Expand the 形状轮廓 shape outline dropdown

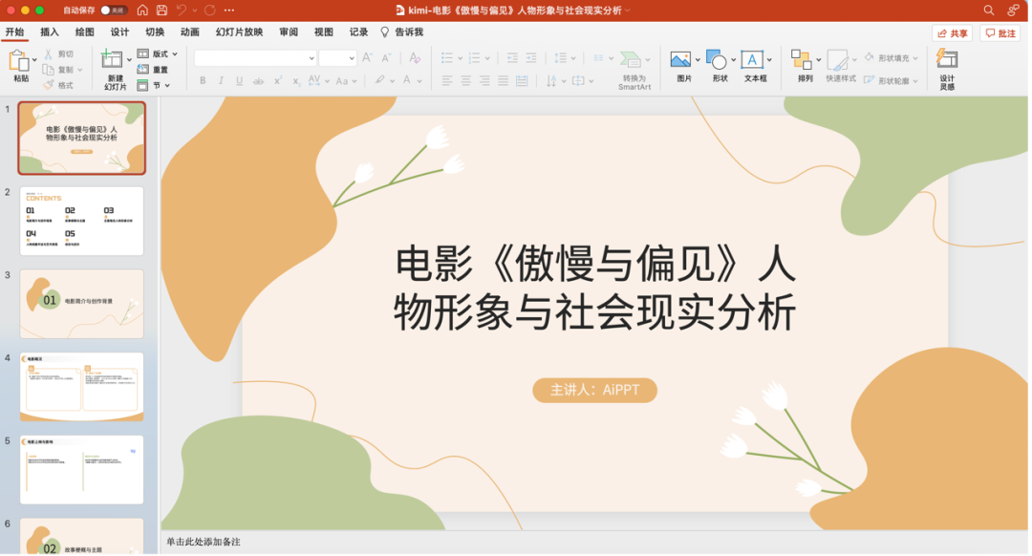915,81
